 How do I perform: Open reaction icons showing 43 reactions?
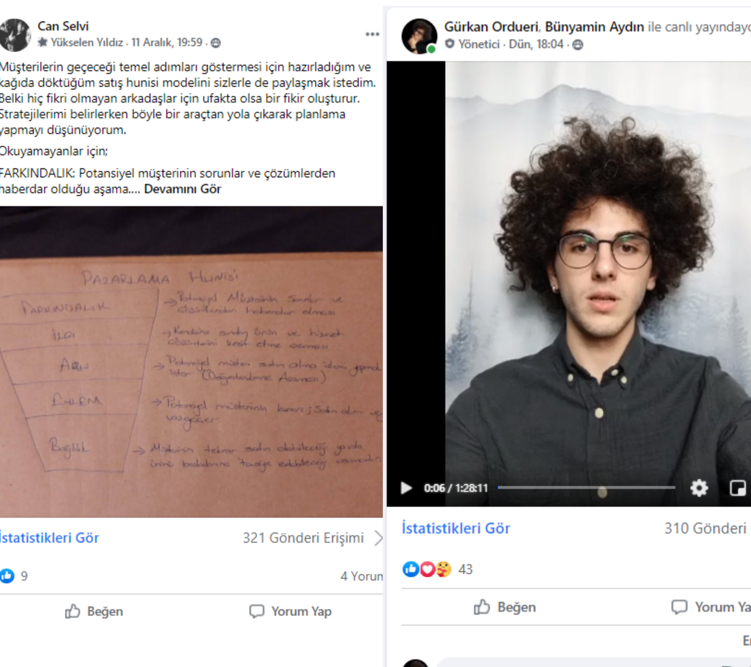427,569
